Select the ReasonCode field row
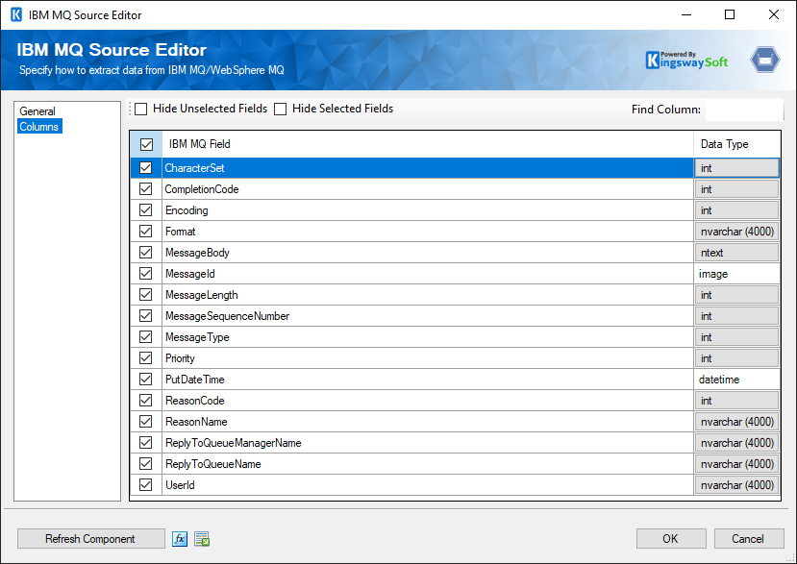Screen dimensions: 797x564 428,401
